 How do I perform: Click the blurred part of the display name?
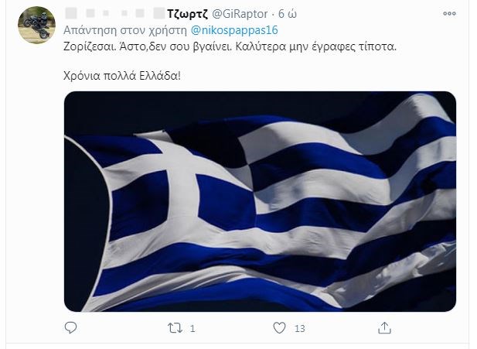pyautogui.click(x=115, y=14)
